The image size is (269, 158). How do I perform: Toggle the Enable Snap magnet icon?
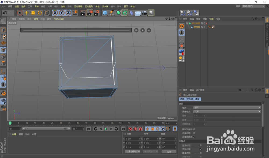tap(3, 93)
